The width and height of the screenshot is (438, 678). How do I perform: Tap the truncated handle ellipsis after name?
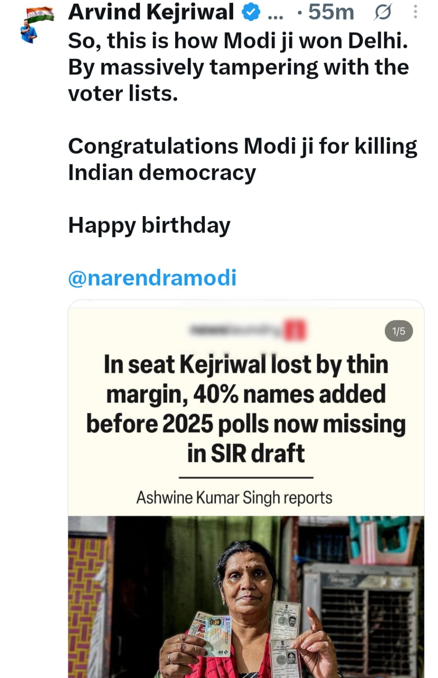(276, 16)
